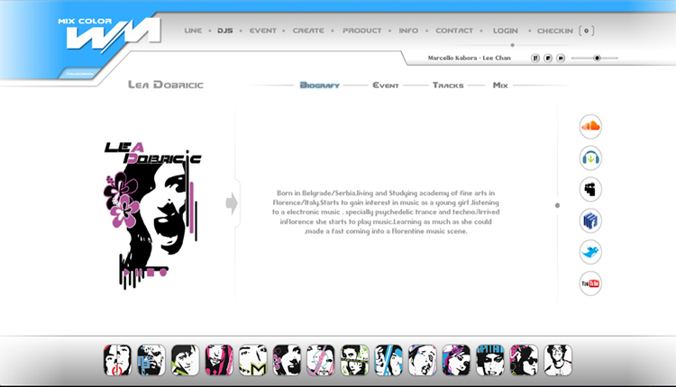Open the DJS menu item

coord(225,31)
